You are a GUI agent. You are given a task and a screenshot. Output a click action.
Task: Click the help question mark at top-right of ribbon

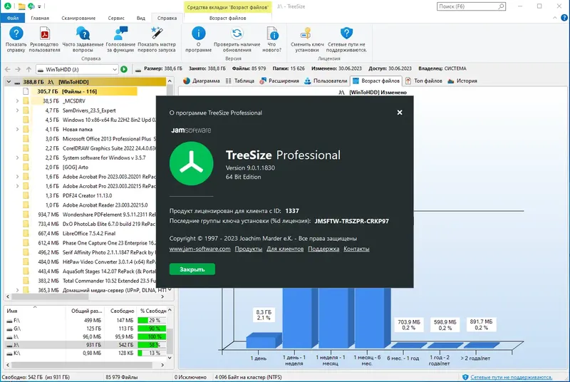click(564, 17)
